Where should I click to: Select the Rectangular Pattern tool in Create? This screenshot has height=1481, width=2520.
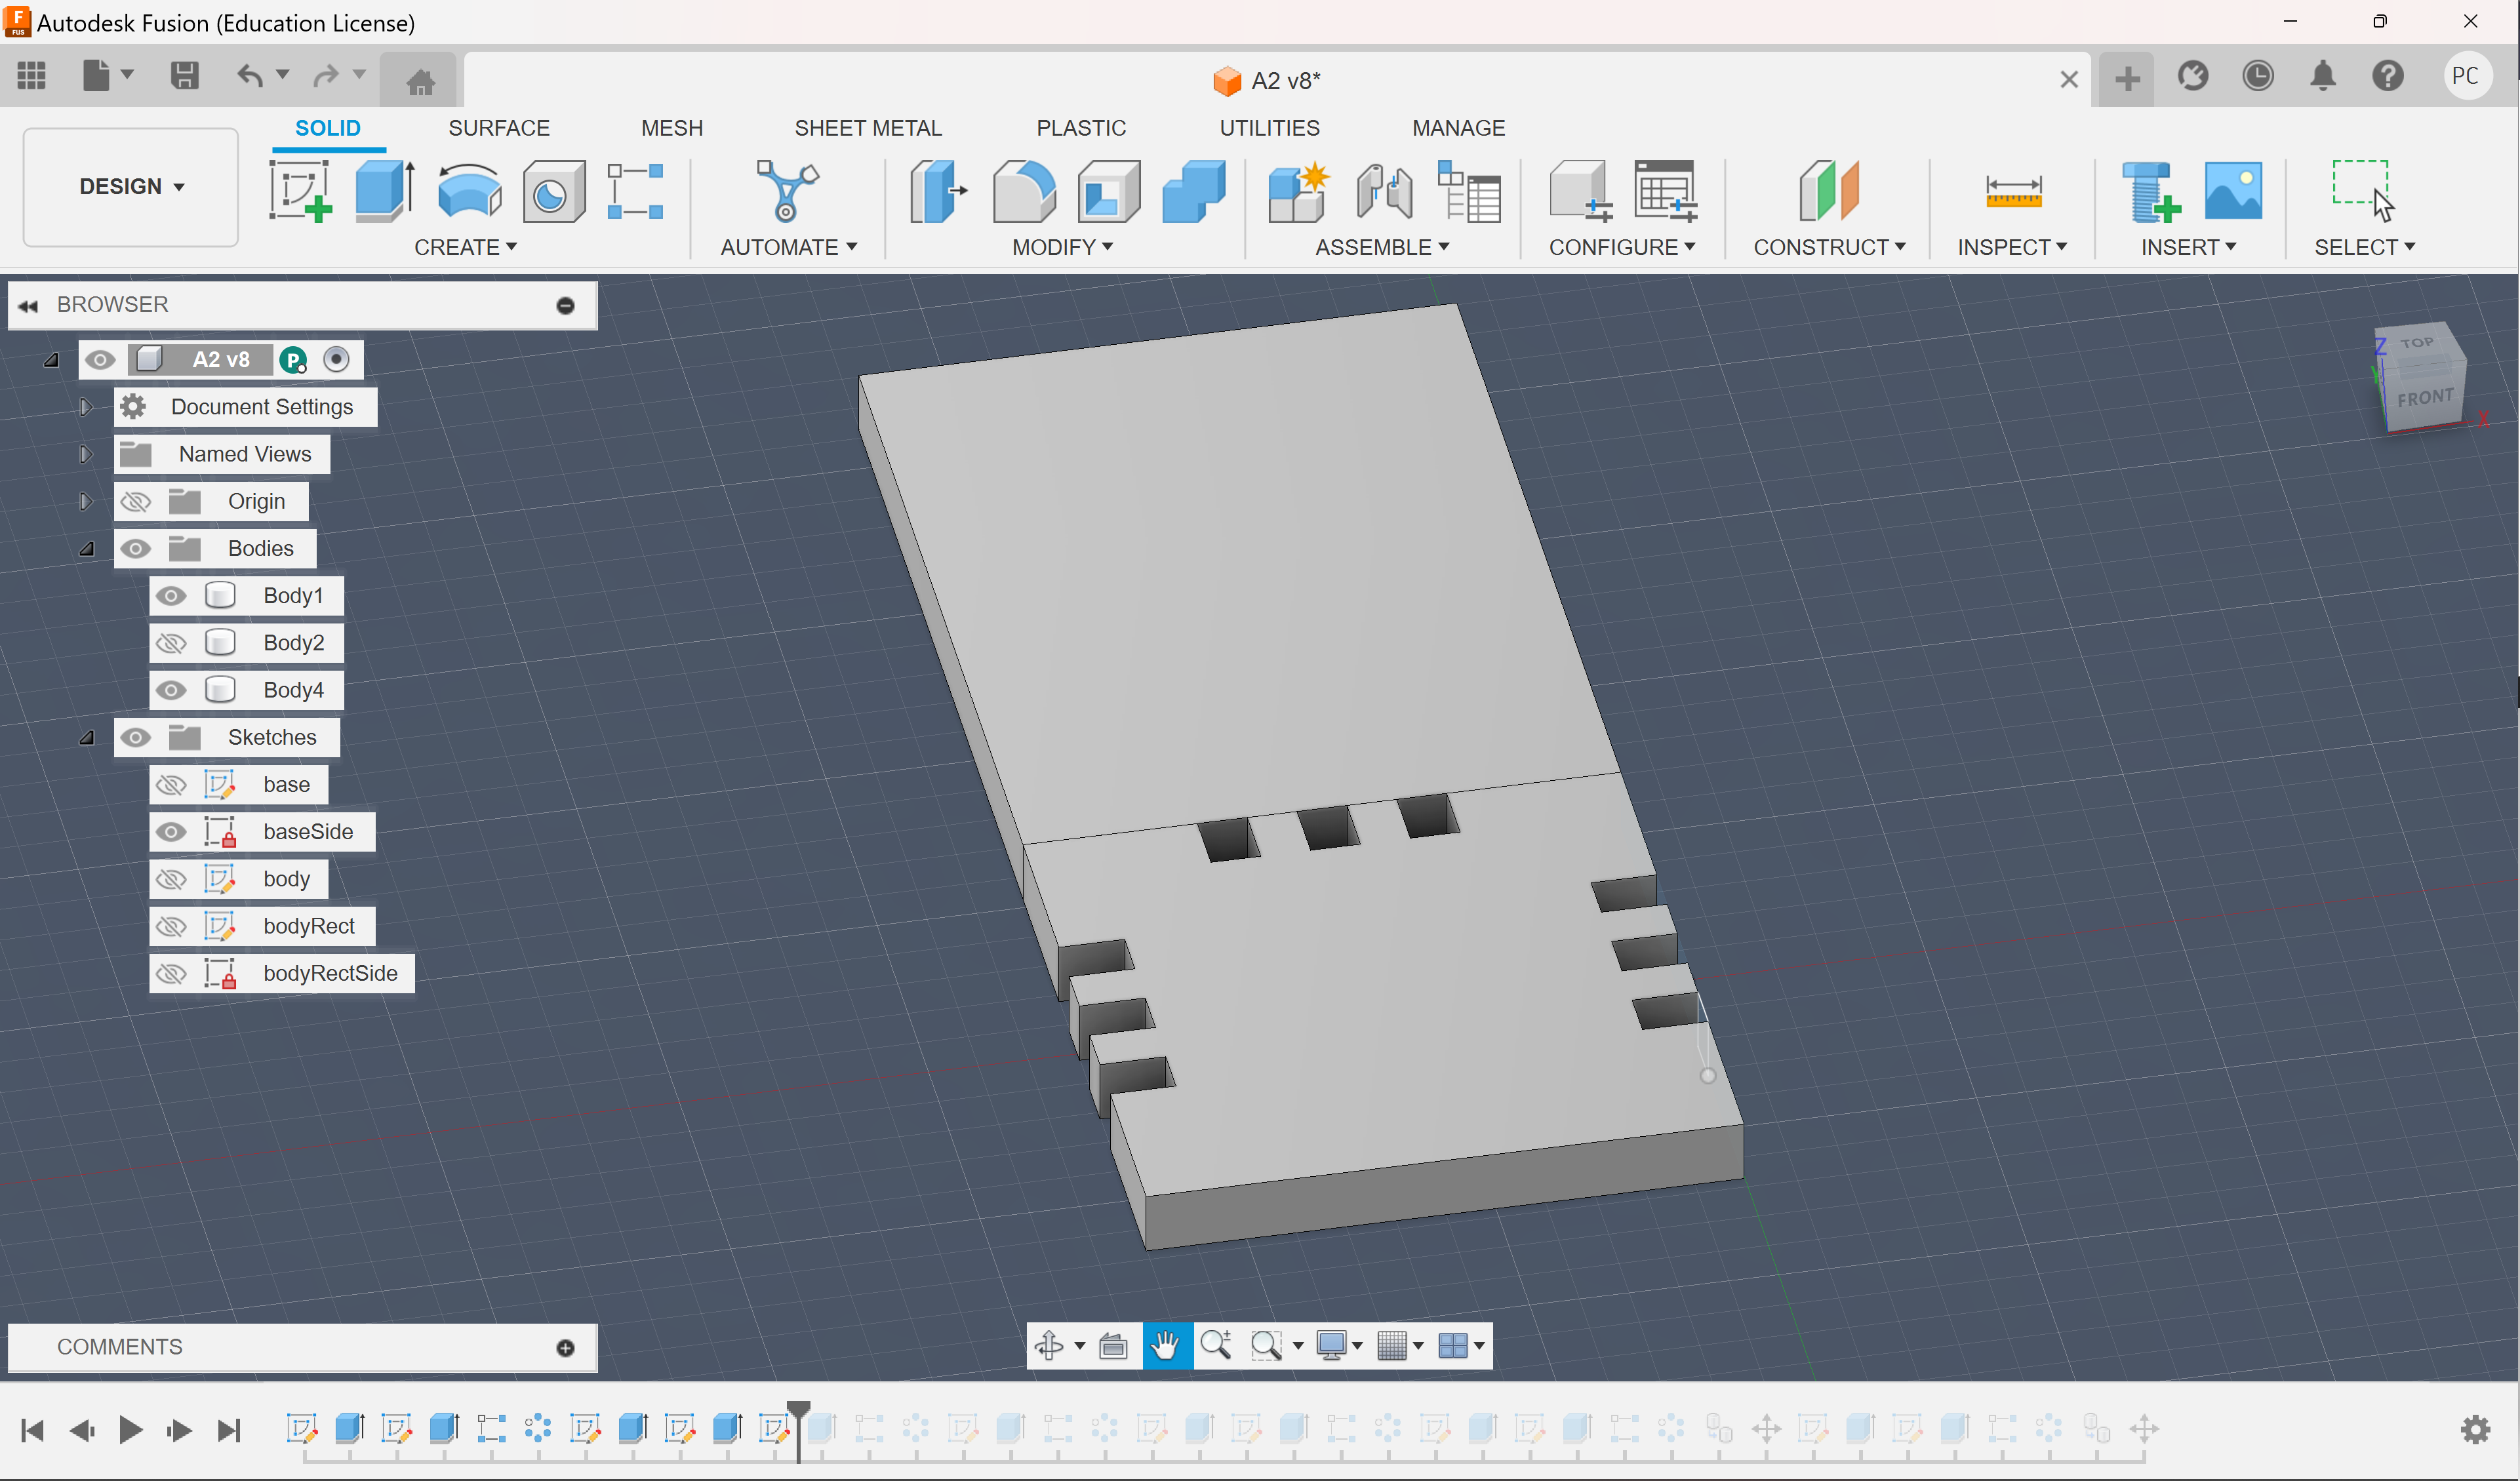pos(635,190)
